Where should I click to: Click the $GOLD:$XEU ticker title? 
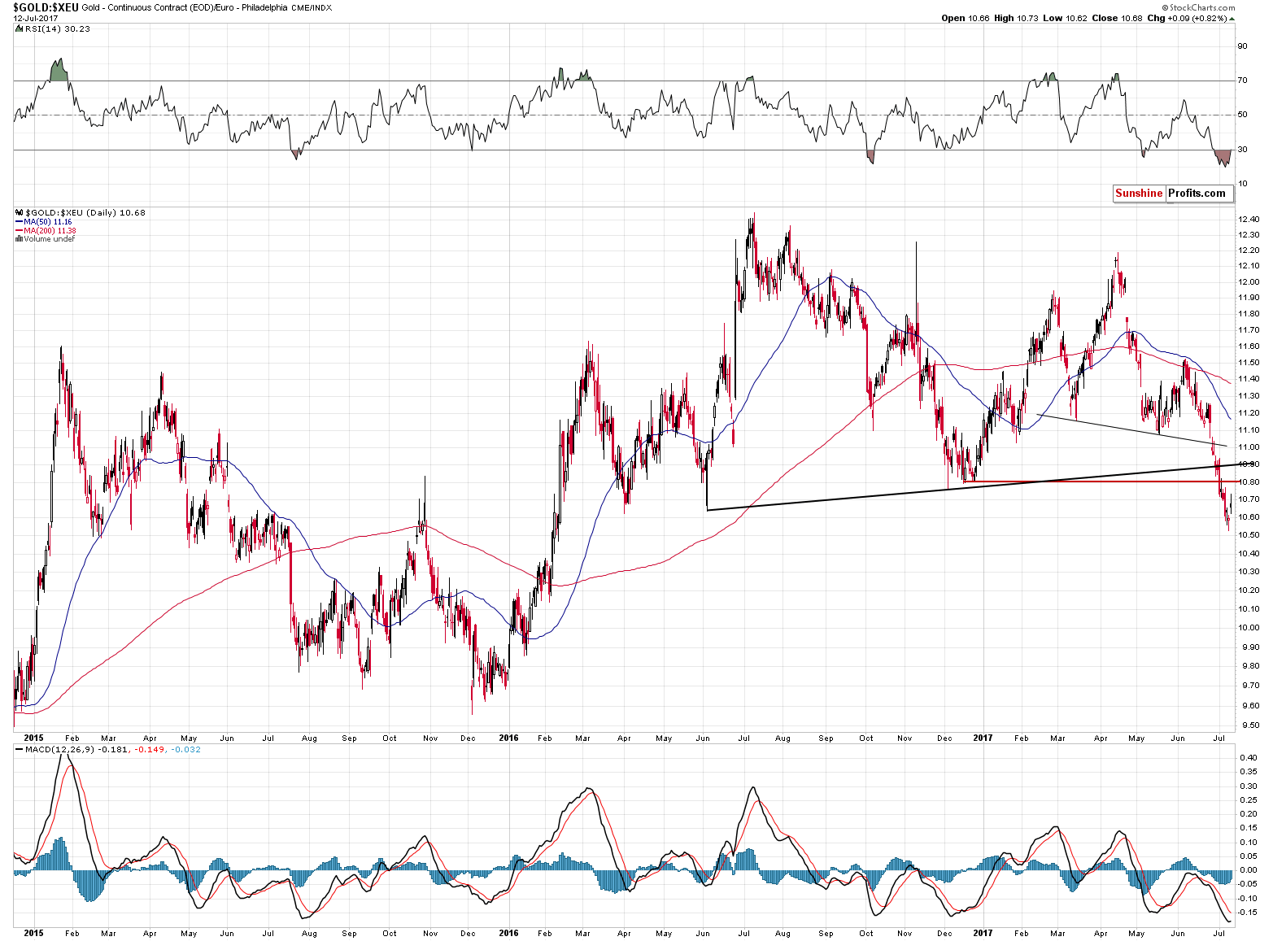pyautogui.click(x=45, y=7)
